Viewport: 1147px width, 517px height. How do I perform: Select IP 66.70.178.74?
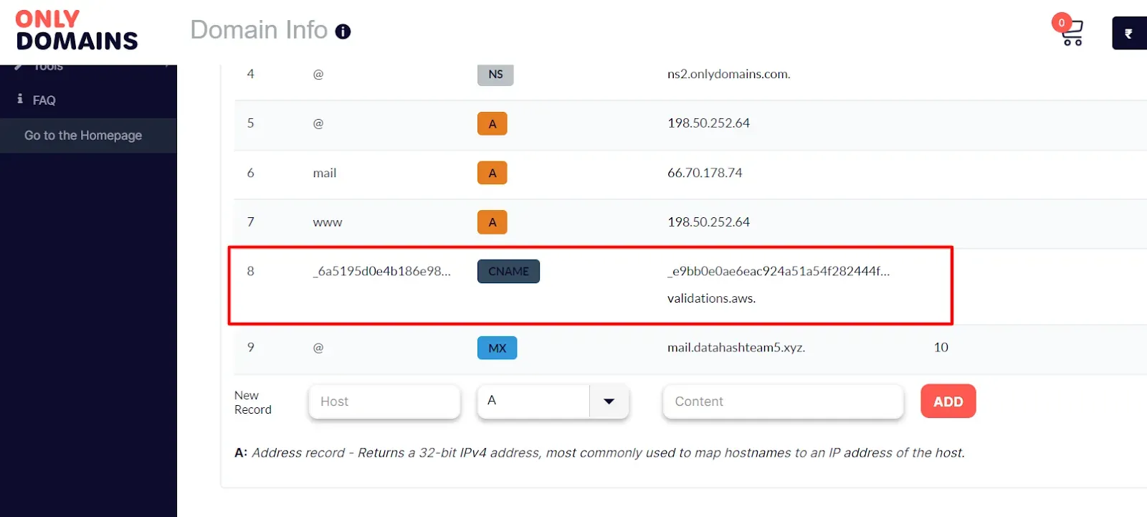coord(705,172)
